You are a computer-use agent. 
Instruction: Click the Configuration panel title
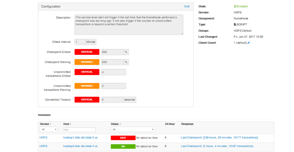[51, 6]
